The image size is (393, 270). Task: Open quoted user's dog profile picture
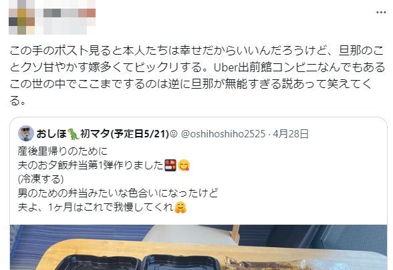coord(26,133)
